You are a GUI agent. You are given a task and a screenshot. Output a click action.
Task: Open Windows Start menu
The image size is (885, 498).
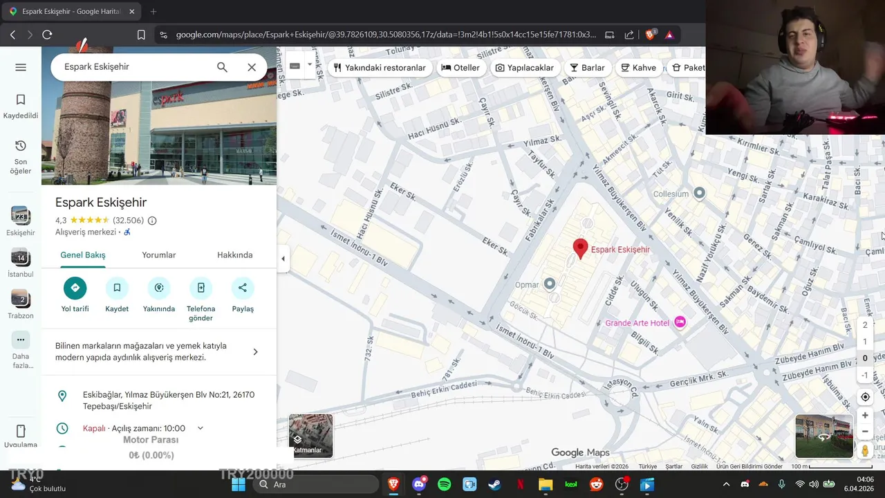(239, 485)
